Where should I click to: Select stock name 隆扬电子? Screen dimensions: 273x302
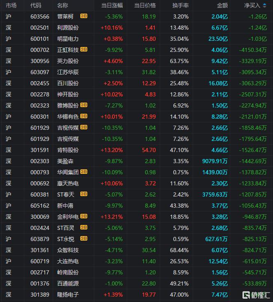68,295
